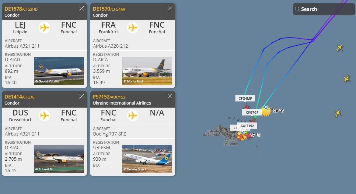Click the route plane icon between LEJ and FNC
The image size is (356, 194).
click(x=44, y=28)
